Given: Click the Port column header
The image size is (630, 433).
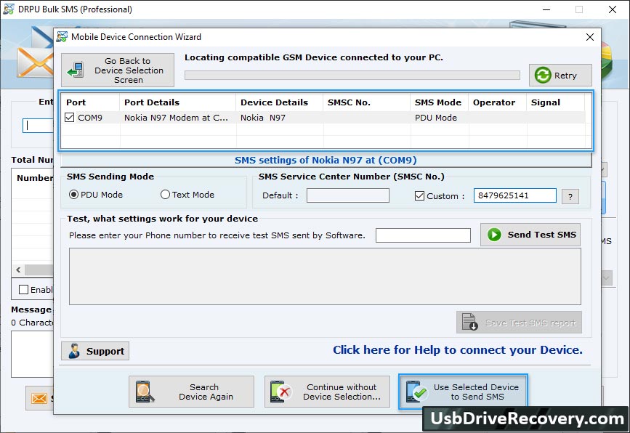Looking at the screenshot, I should pos(90,102).
